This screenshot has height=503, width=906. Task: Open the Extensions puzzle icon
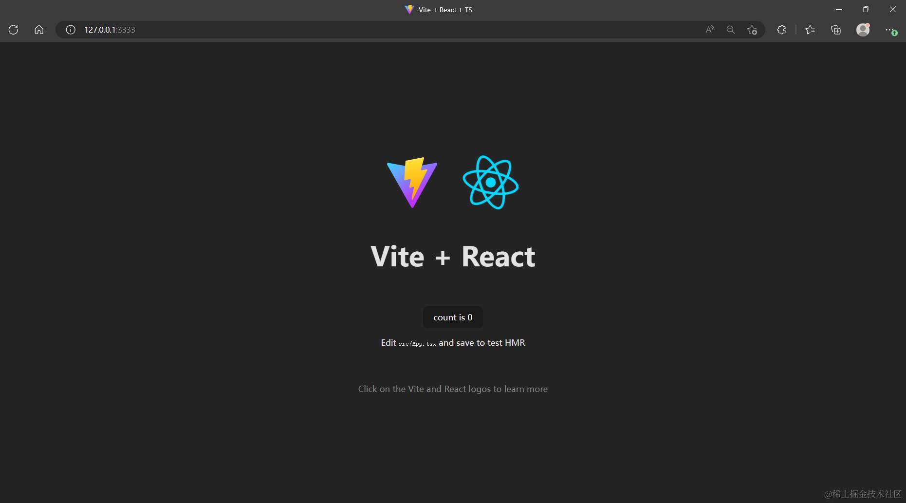click(x=781, y=30)
